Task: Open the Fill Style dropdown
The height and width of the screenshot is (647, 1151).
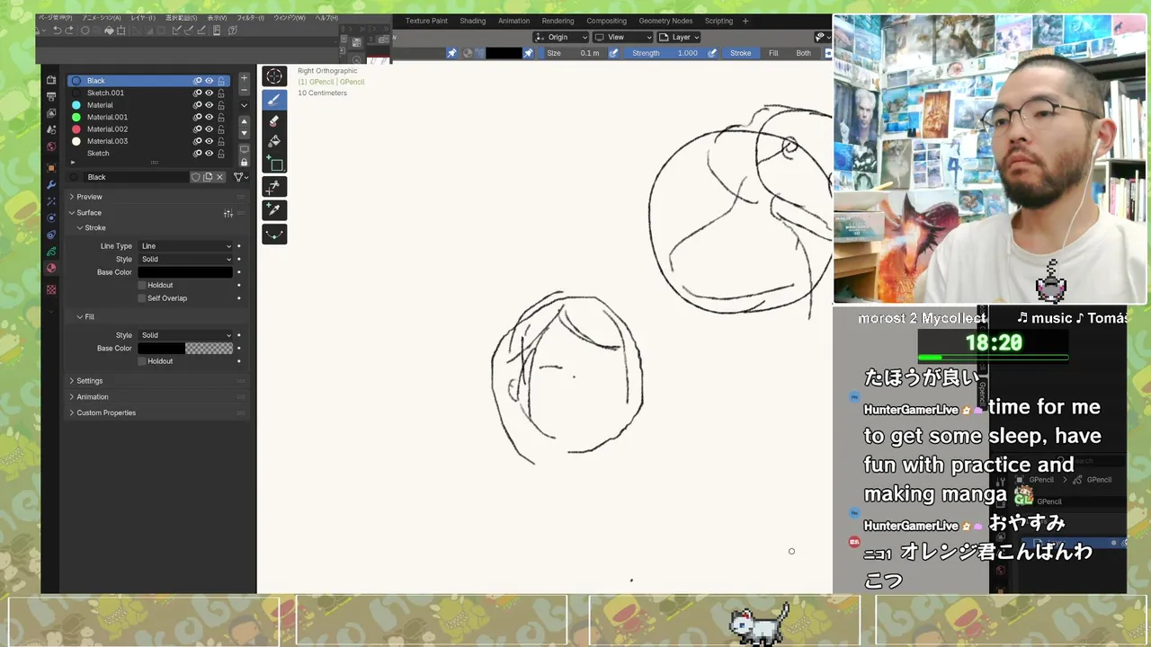Action: click(x=185, y=335)
